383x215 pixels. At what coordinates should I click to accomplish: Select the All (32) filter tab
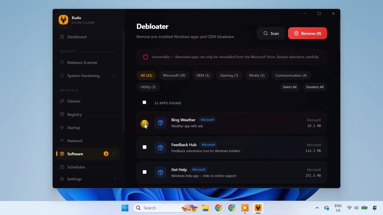click(146, 75)
